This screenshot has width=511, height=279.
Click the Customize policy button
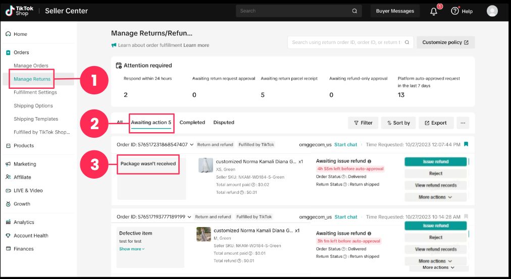445,42
